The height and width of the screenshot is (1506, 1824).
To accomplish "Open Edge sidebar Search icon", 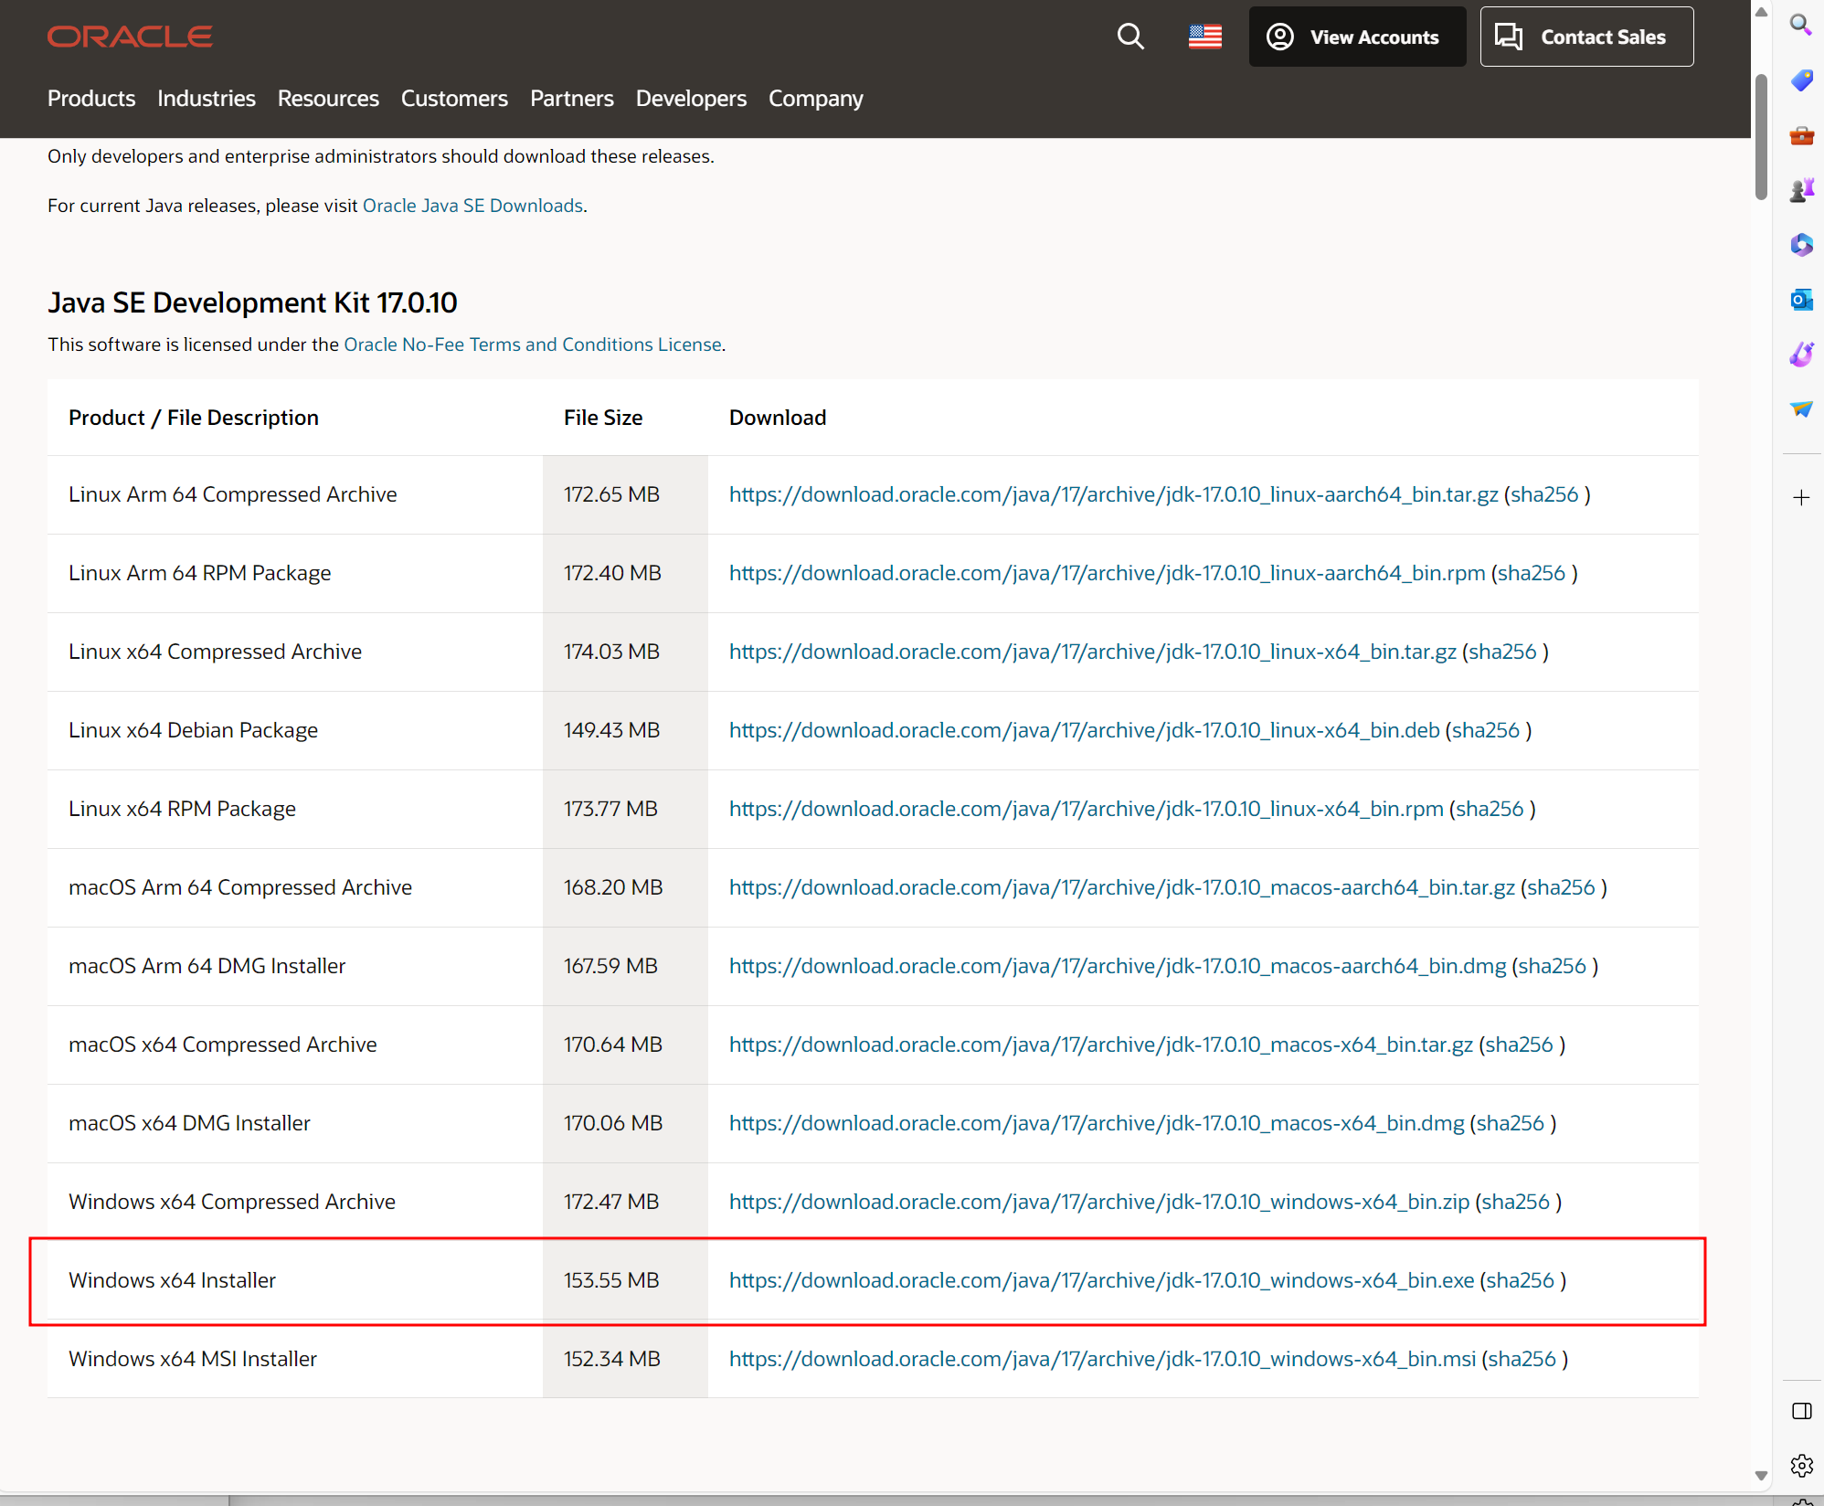I will [1800, 25].
